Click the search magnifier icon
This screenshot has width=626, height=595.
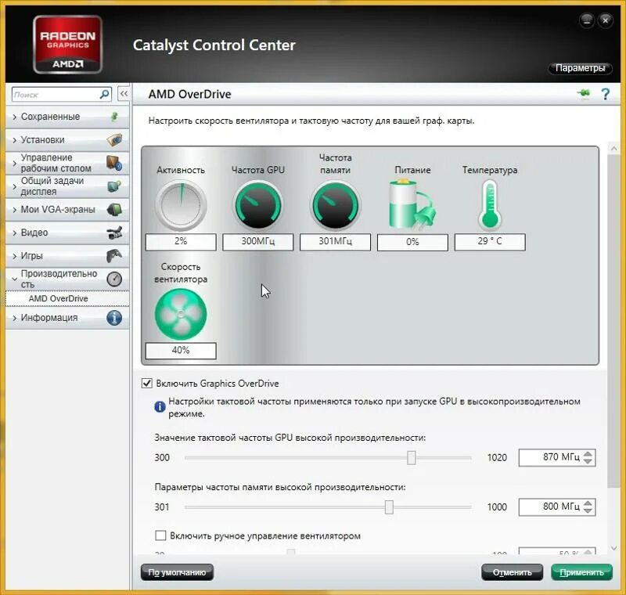pyautogui.click(x=105, y=94)
